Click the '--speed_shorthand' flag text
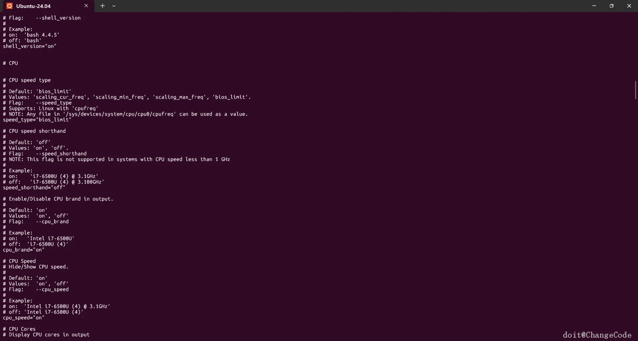This screenshot has width=638, height=341. point(61,154)
